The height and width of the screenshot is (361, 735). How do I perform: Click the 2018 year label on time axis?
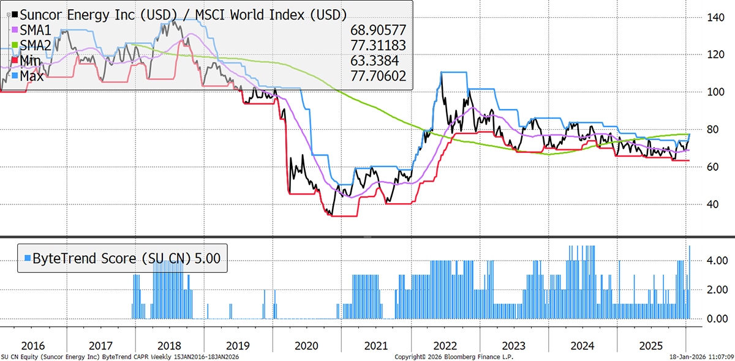(168, 345)
